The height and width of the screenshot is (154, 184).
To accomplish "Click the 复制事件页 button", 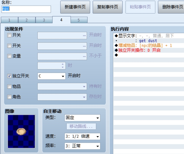I will point(108,7).
